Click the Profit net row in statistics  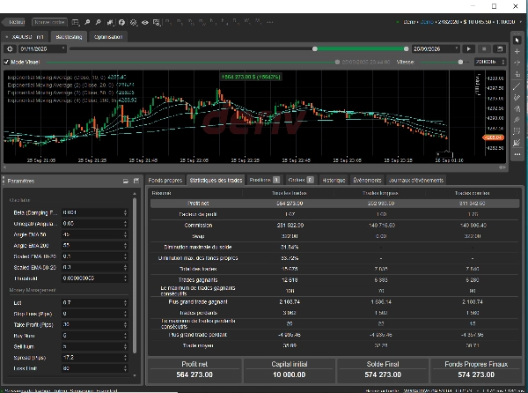pyautogui.click(x=334, y=204)
